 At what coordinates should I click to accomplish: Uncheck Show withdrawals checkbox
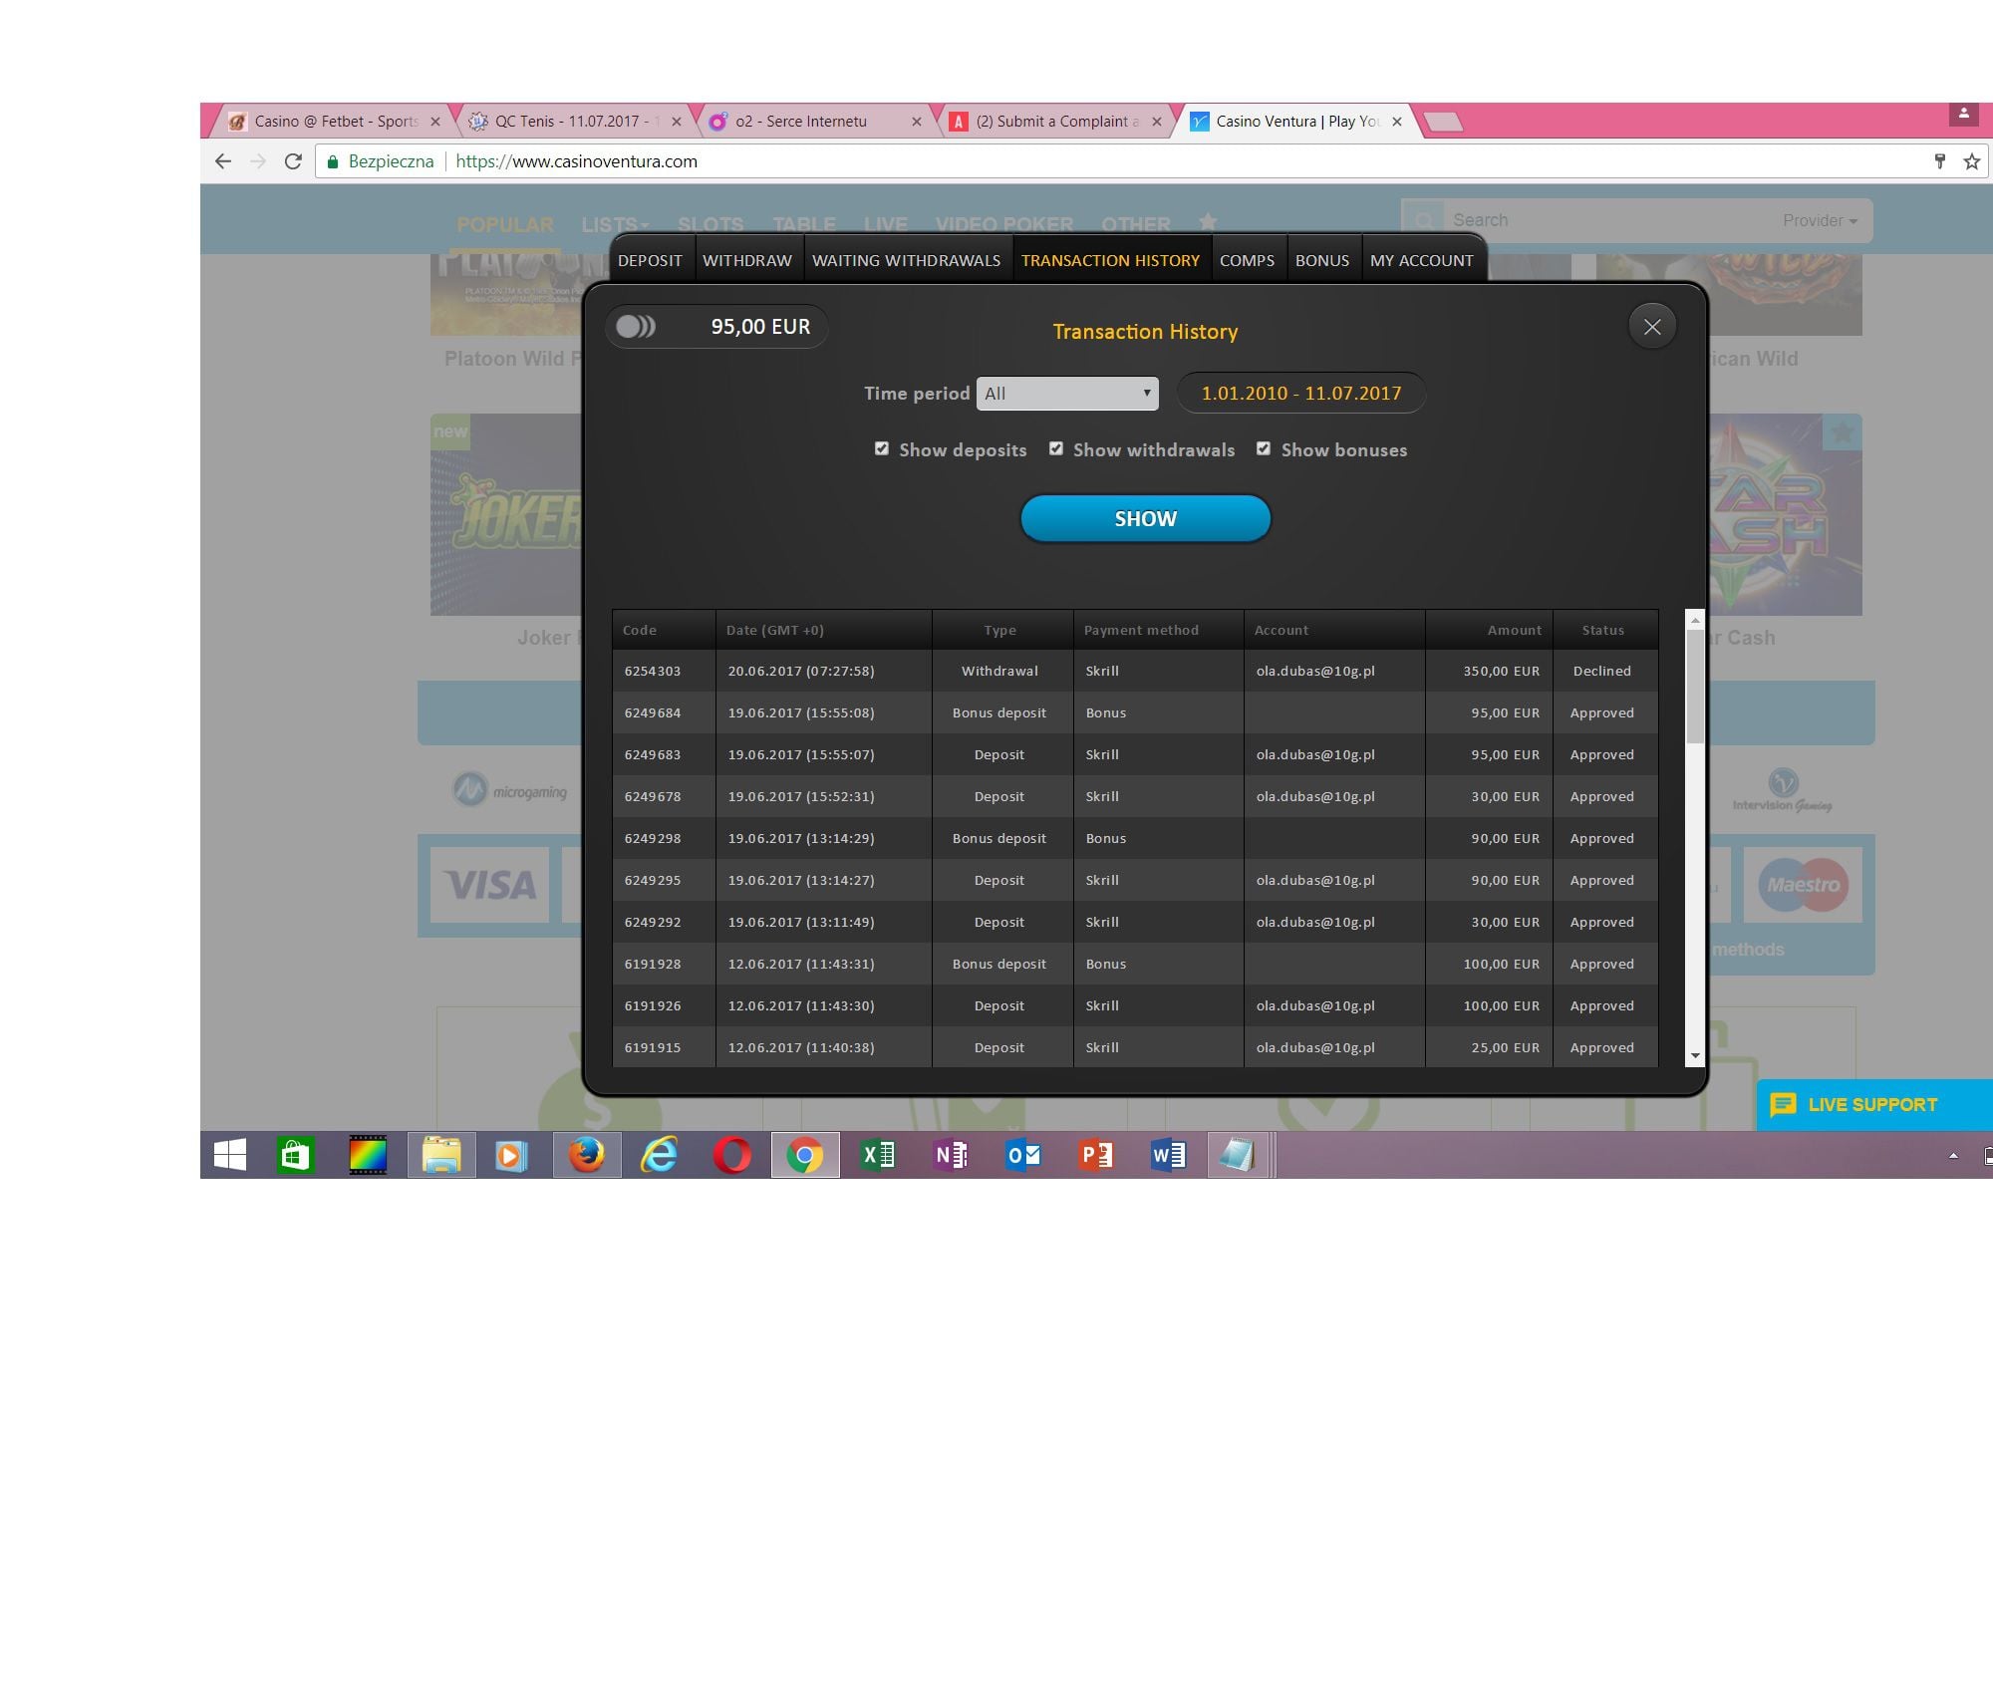pyautogui.click(x=1056, y=448)
